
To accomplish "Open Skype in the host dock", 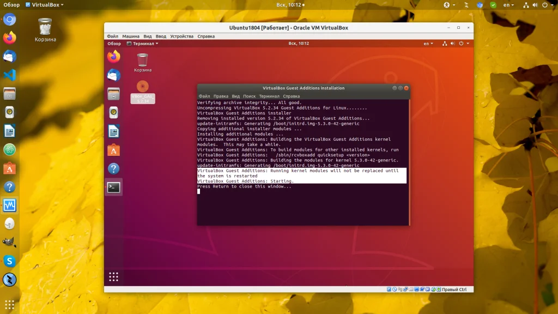I will coord(10,261).
